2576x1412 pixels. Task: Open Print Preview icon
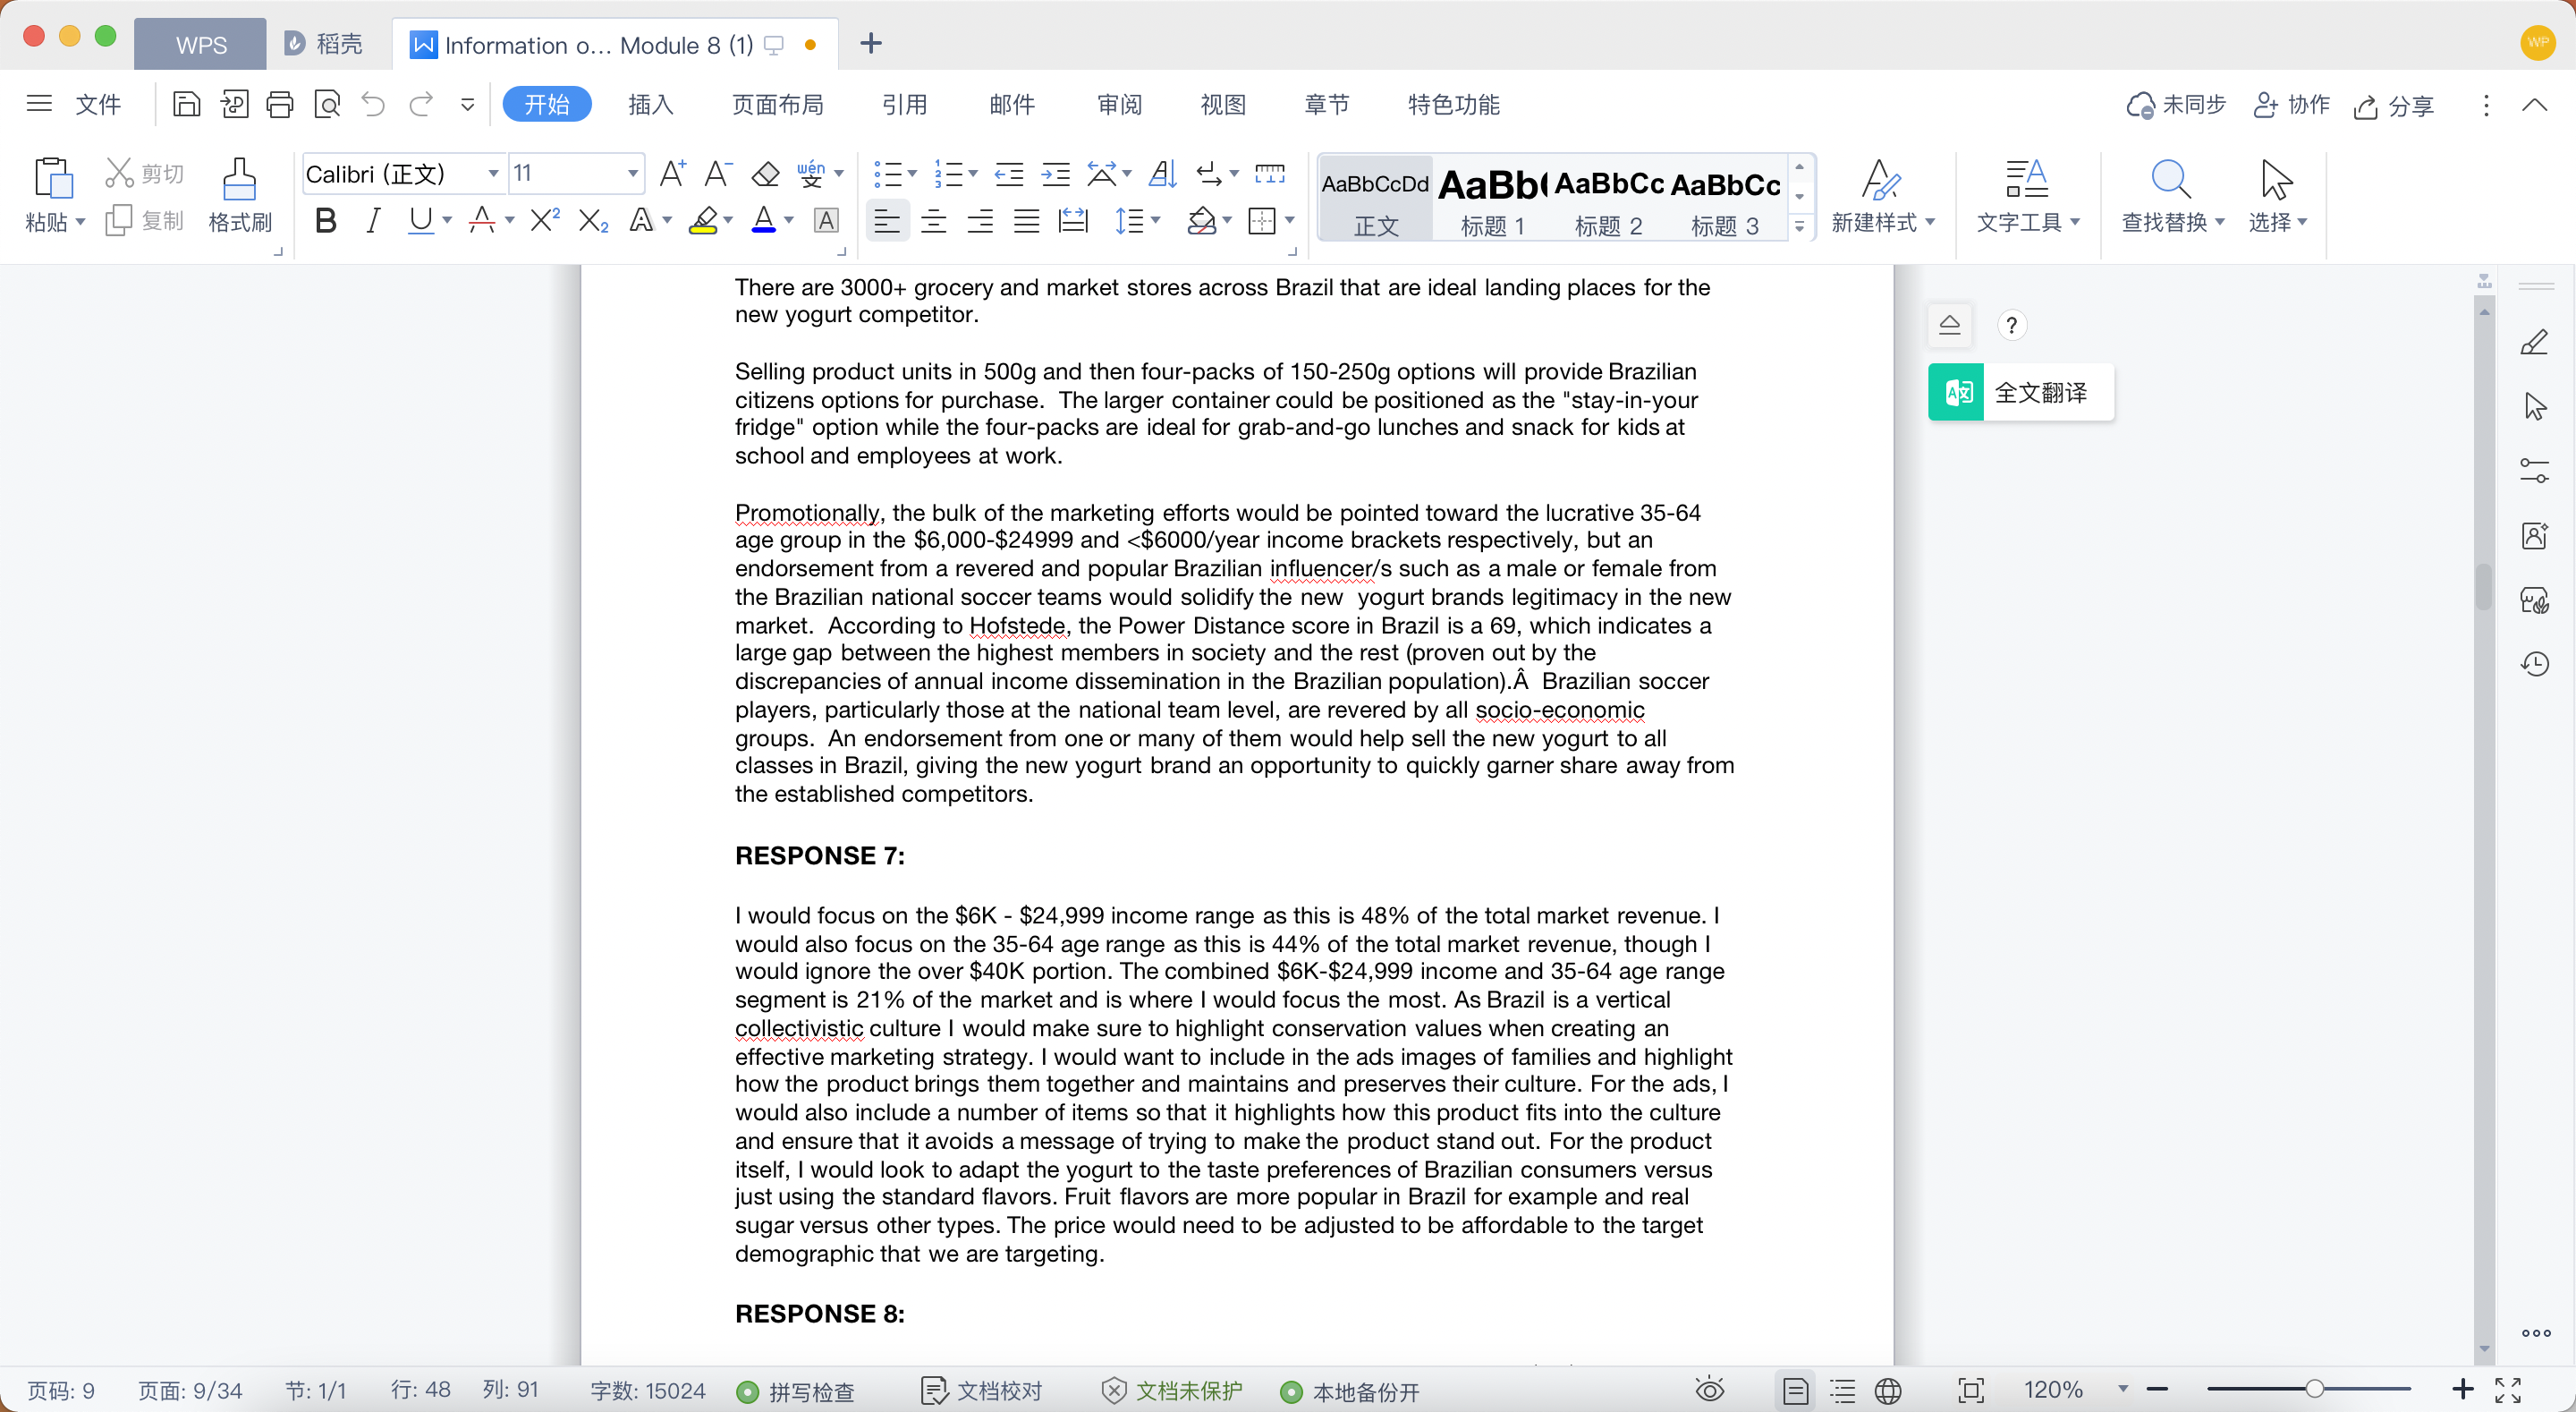(327, 104)
